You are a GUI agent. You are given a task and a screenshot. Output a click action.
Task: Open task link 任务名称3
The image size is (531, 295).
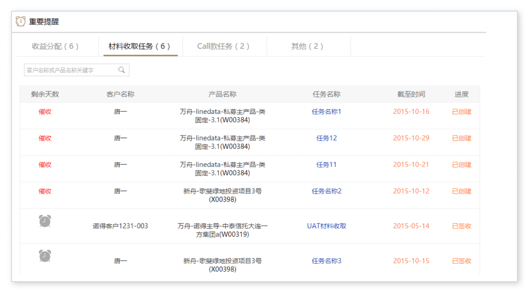[326, 261]
